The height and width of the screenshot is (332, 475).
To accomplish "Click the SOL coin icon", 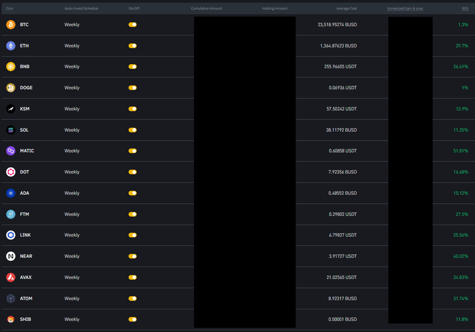I will (x=11, y=130).
